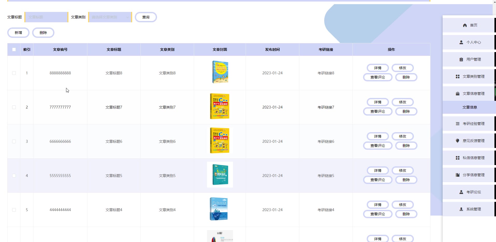Click 修改 for 文章标题8

pos(402,68)
